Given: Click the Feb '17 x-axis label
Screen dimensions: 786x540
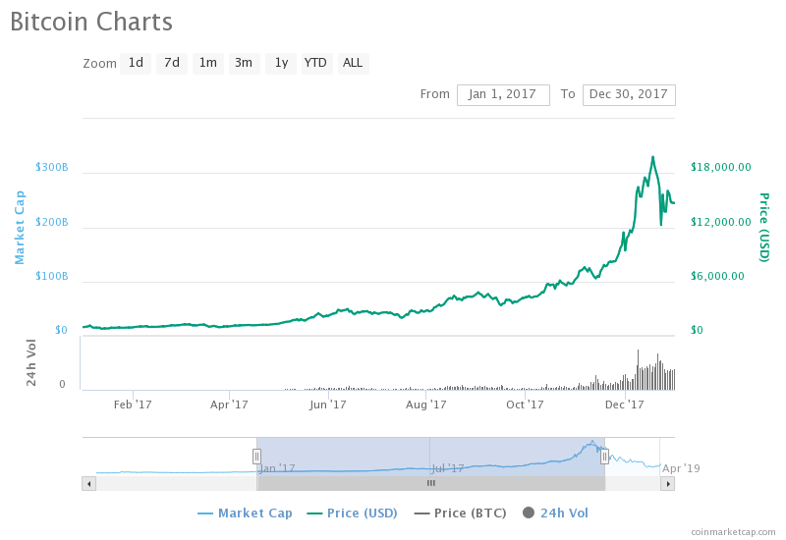Looking at the screenshot, I should [x=133, y=405].
